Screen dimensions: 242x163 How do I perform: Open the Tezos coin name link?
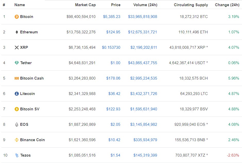[x=25, y=155]
